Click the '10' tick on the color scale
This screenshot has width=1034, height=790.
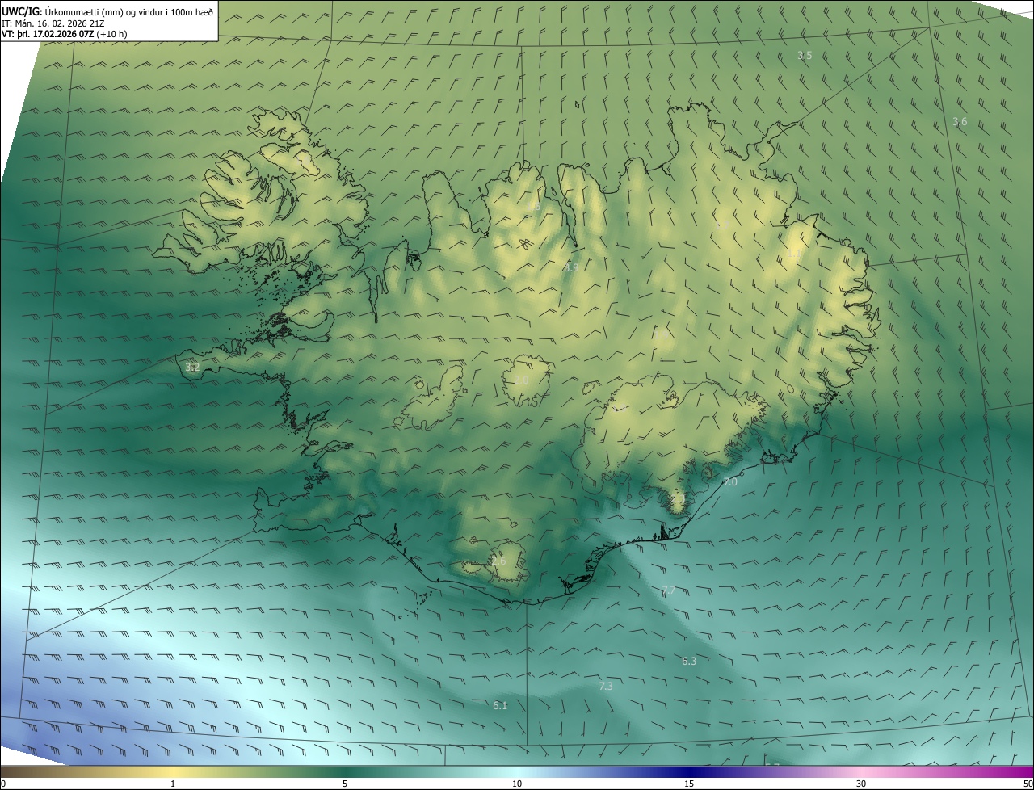[517, 784]
